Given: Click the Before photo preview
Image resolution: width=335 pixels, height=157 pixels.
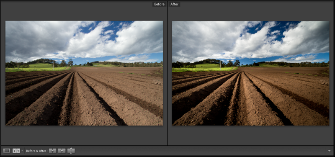Looking at the screenshot, I should pos(84,73).
